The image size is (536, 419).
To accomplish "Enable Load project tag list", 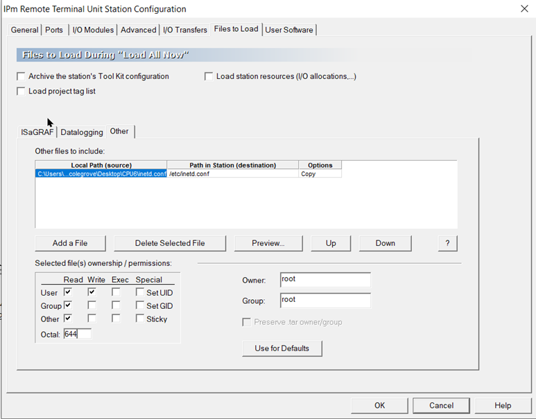I will tap(21, 91).
